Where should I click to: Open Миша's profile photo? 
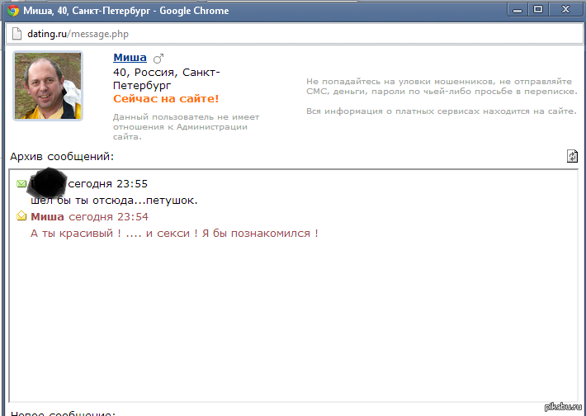pyautogui.click(x=48, y=87)
